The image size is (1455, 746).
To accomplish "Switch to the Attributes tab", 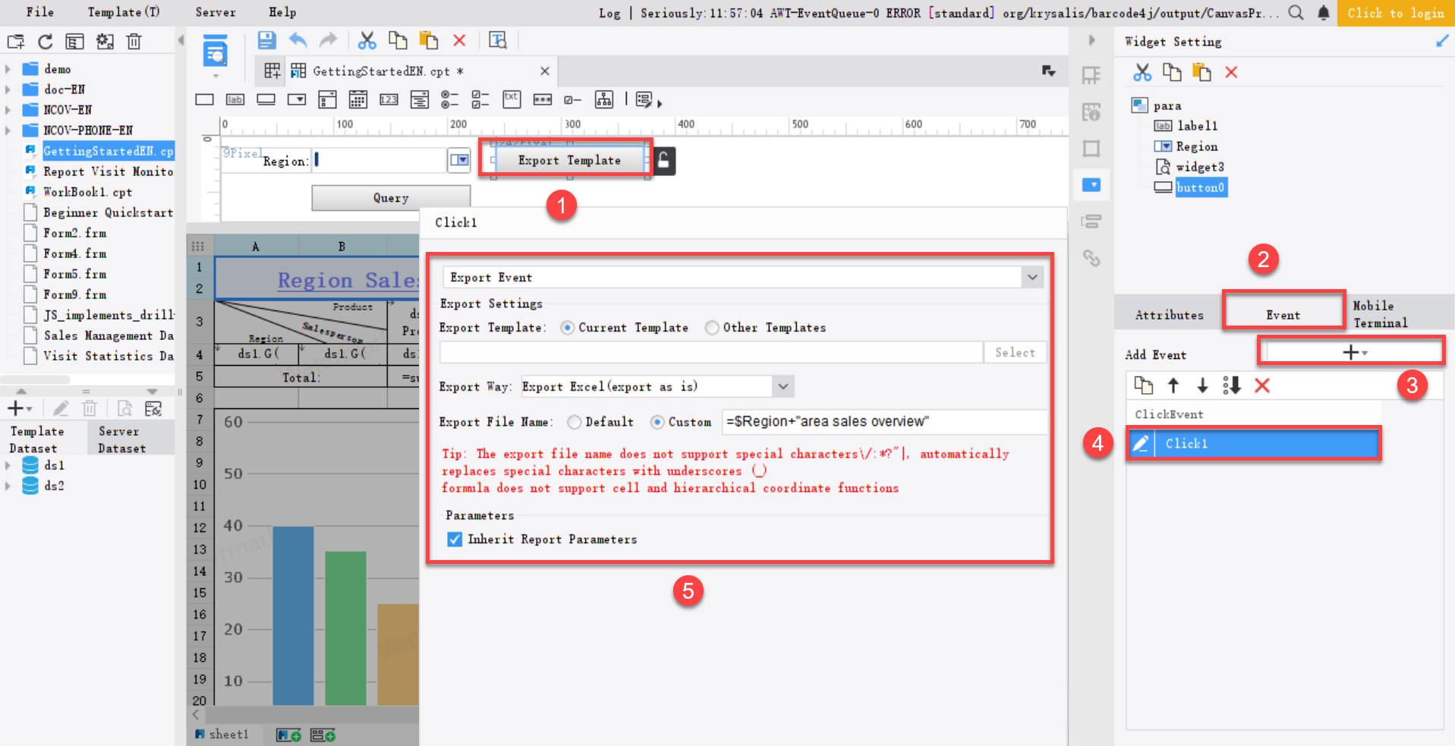I will 1169,315.
